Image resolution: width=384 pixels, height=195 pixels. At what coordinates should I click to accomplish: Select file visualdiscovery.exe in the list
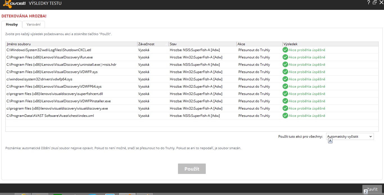tap(57, 108)
